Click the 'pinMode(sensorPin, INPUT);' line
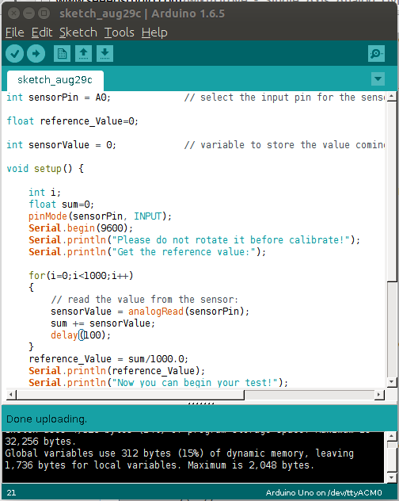This screenshot has height=501, width=399. [x=100, y=216]
